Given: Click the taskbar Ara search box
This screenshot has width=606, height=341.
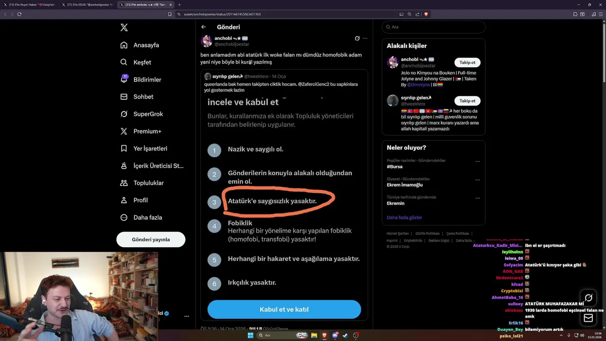Looking at the screenshot, I should [283, 335].
